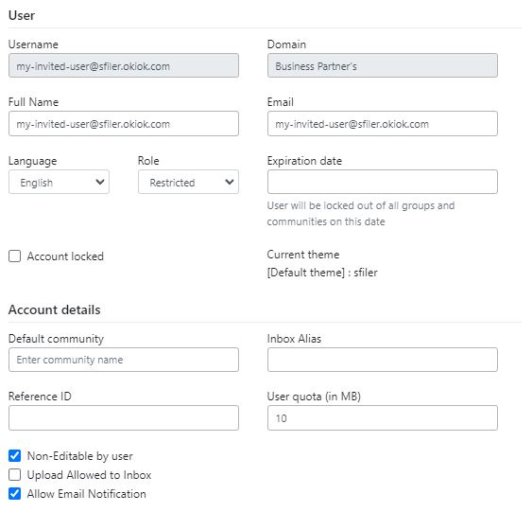
Task: Click the Role dropdown chevron arrow
Action: tap(230, 182)
